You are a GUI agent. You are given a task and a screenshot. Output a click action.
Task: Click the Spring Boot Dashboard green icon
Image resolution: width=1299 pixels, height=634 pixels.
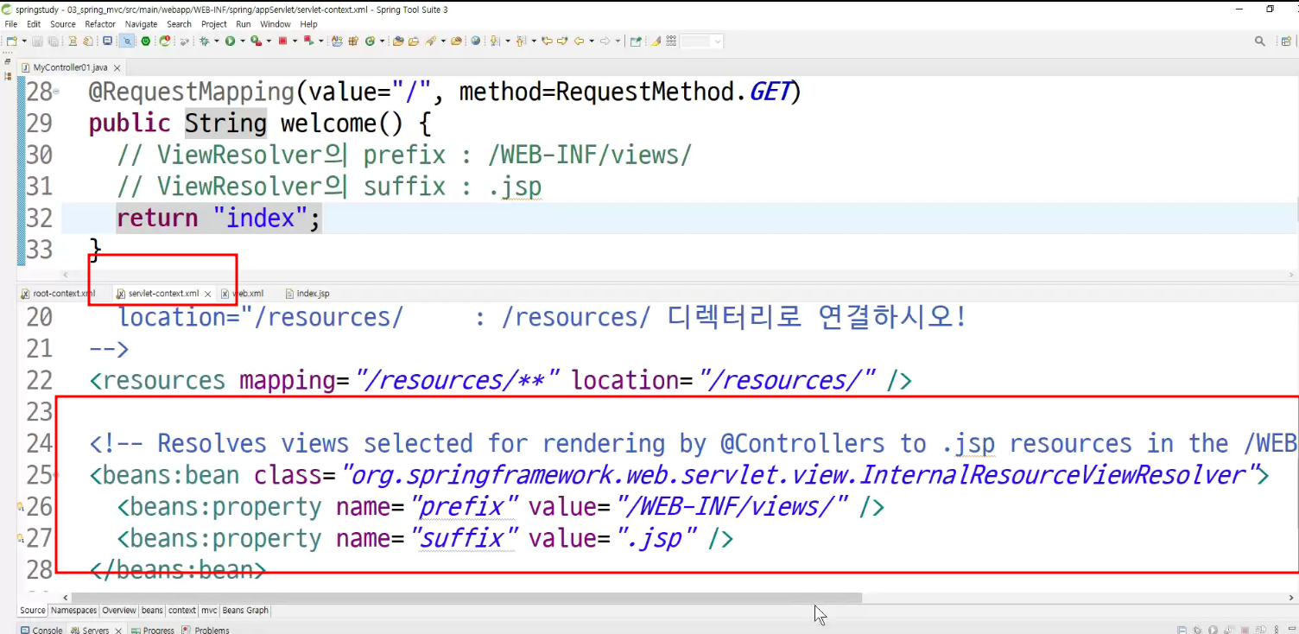[146, 41]
